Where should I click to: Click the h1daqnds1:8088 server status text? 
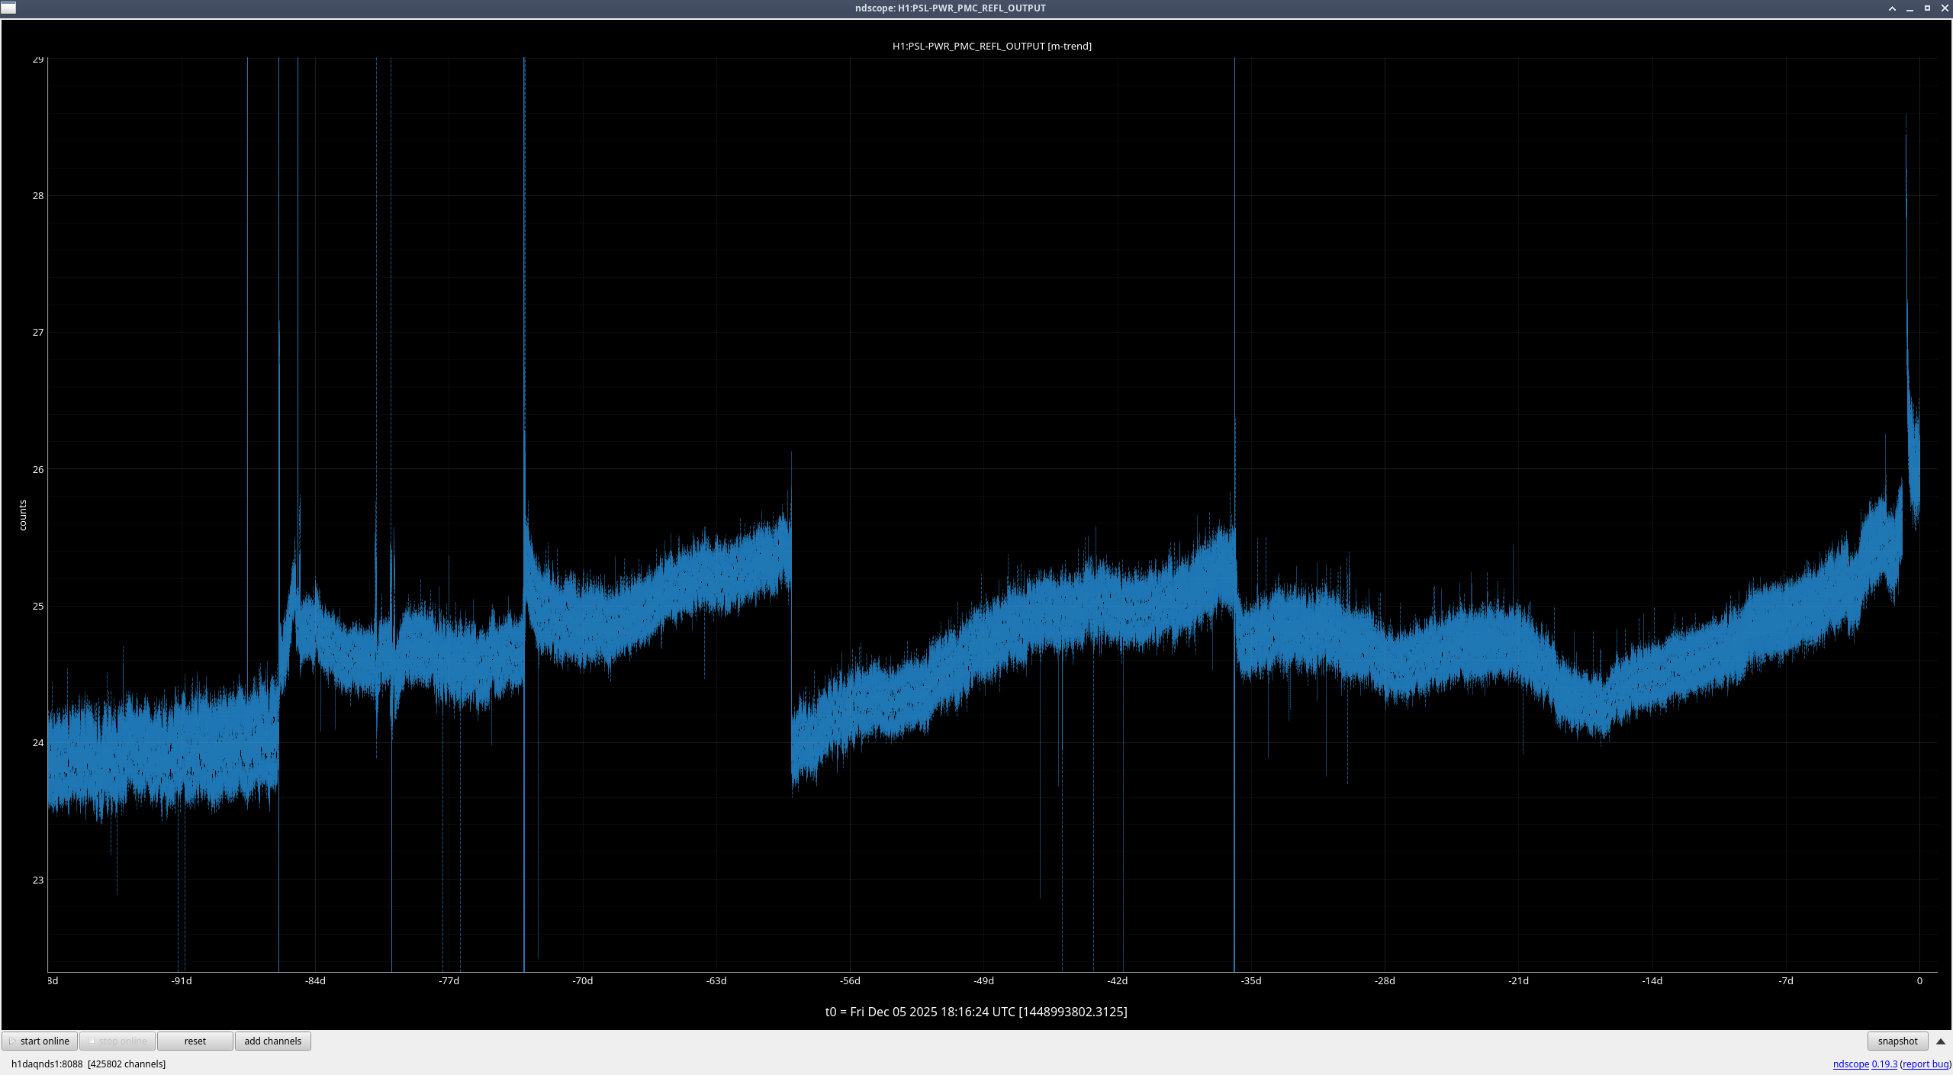(x=47, y=1064)
